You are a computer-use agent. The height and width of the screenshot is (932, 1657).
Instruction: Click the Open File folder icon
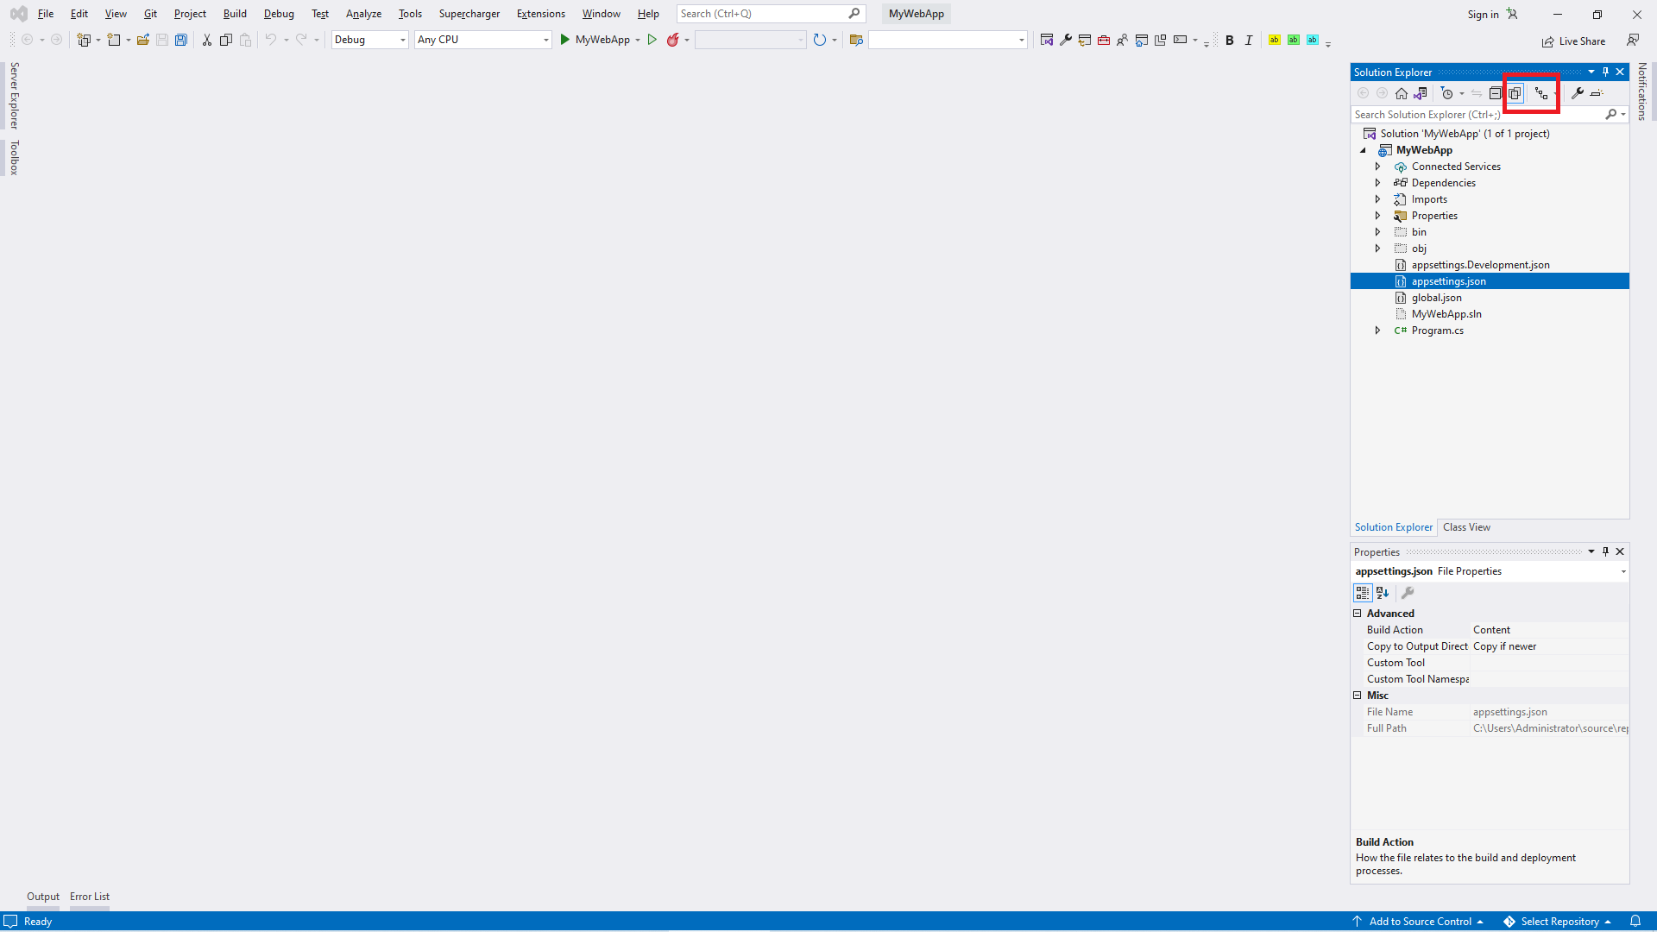pyautogui.click(x=143, y=40)
